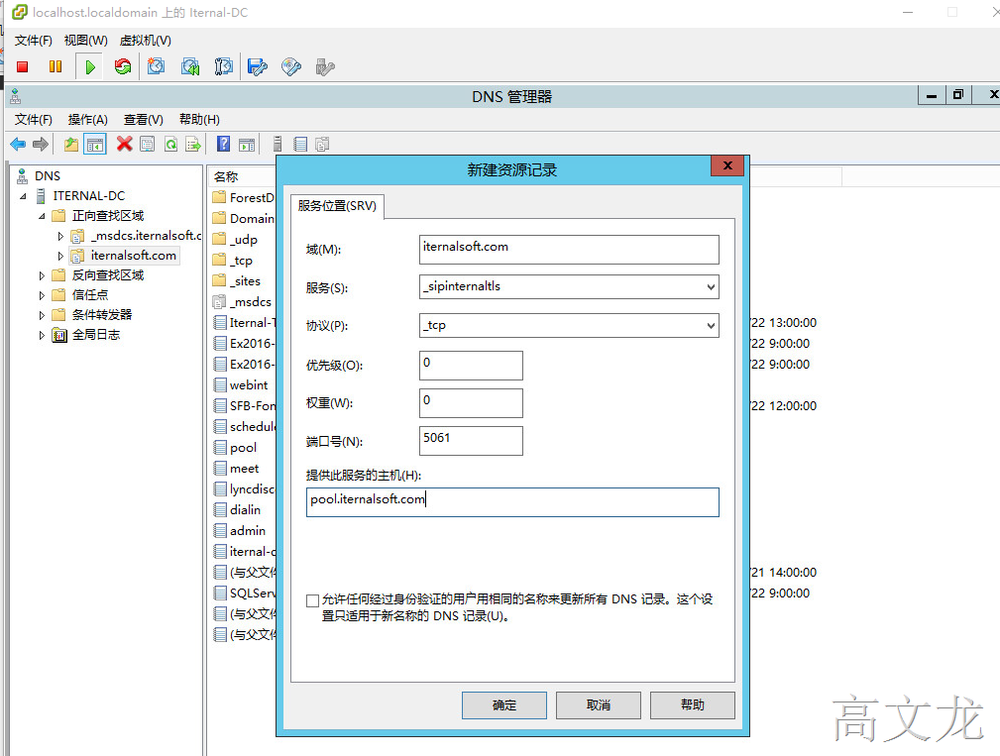Enable authenticated users DNS update checkbox
Viewport: 1000px width, 756px height.
[312, 600]
